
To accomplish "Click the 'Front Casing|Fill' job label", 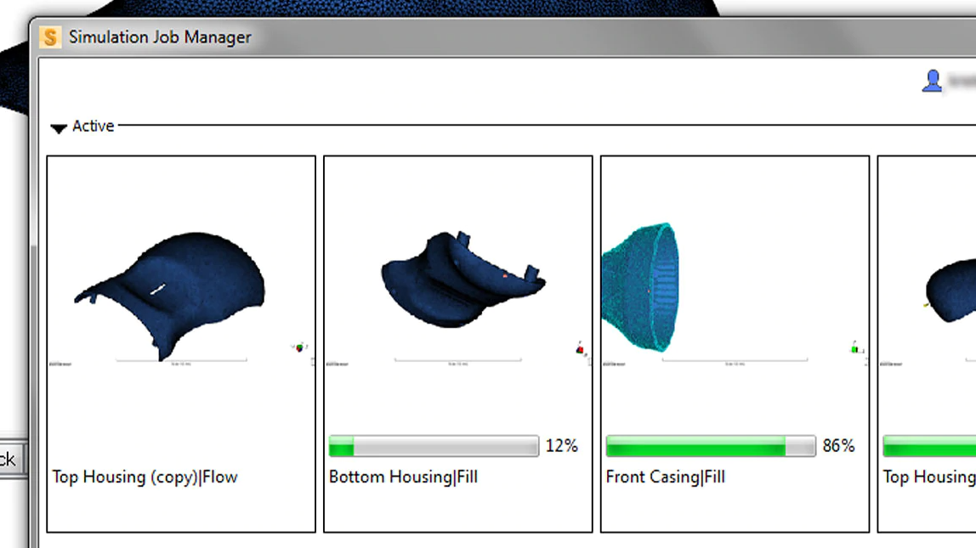I will point(666,477).
